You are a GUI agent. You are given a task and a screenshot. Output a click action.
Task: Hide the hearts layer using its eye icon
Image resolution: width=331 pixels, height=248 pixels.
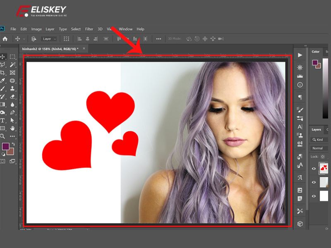coord(313,168)
